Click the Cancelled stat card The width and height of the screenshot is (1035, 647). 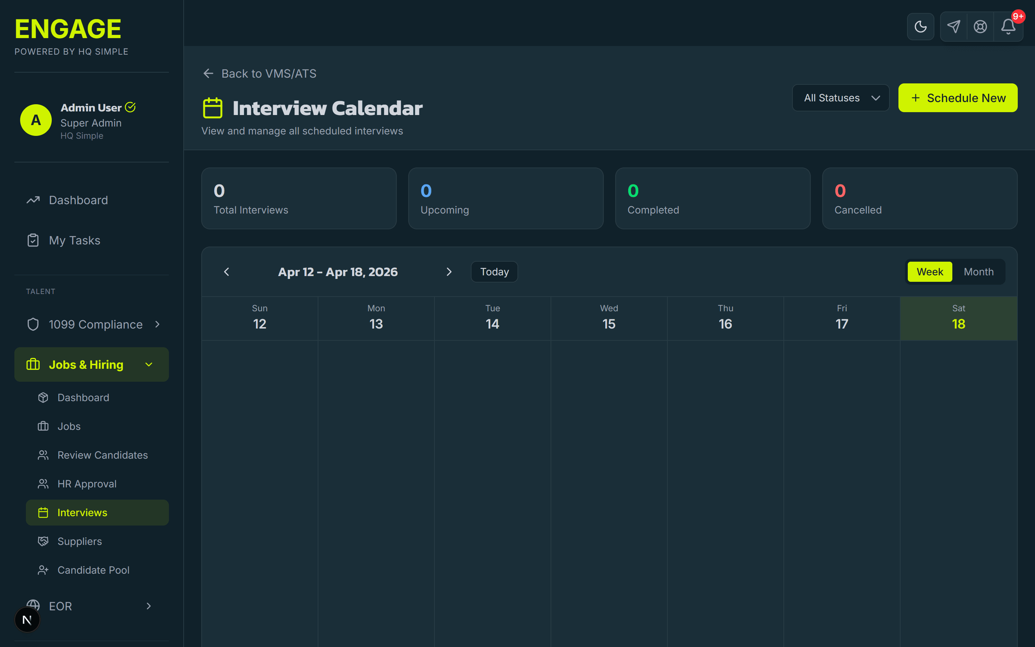tap(920, 198)
